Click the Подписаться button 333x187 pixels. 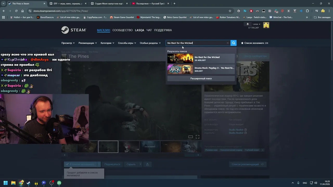pos(112,164)
